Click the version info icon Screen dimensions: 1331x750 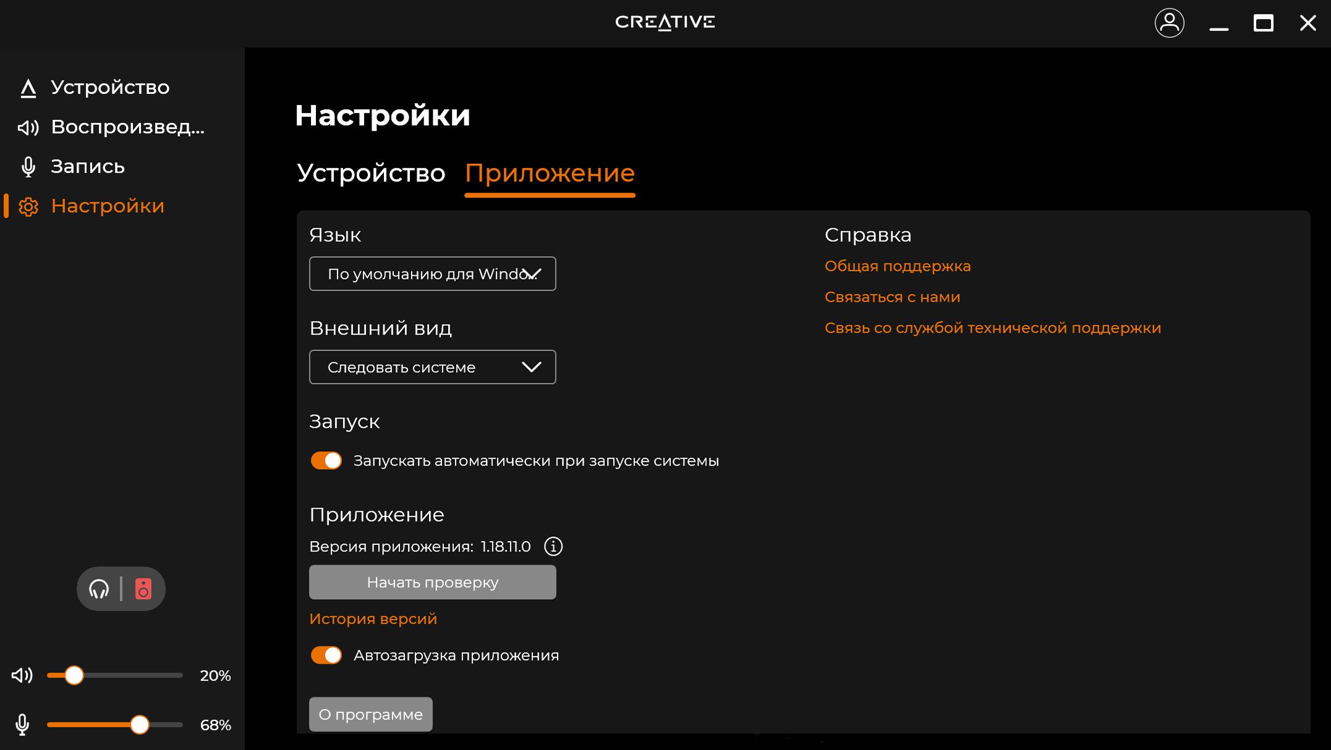tap(553, 547)
